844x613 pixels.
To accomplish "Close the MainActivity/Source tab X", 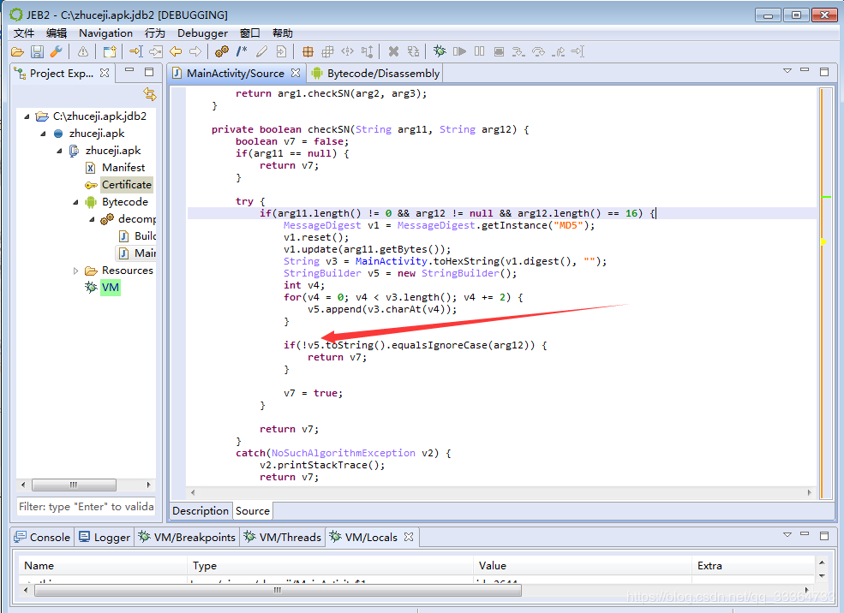I will pyautogui.click(x=296, y=73).
